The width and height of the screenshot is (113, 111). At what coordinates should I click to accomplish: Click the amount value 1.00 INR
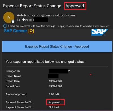[54, 94]
